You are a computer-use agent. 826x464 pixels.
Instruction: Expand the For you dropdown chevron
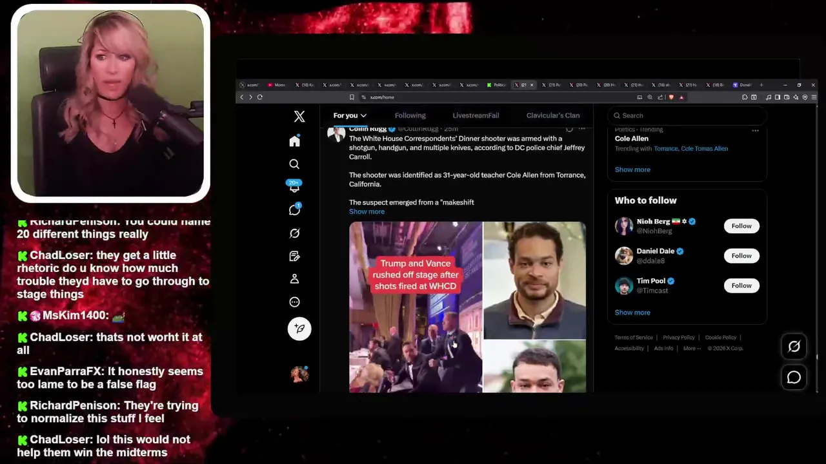pos(363,116)
